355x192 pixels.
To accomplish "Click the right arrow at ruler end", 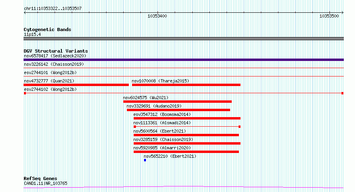I will 342,13.
